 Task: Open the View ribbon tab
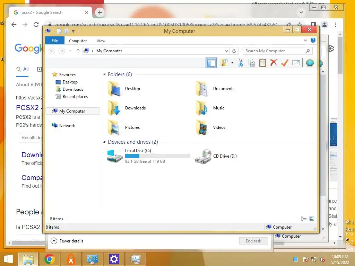pyautogui.click(x=101, y=41)
